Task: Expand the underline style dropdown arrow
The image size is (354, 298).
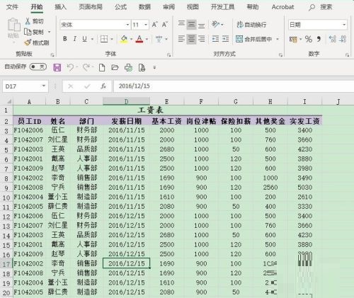Action: 92,39
